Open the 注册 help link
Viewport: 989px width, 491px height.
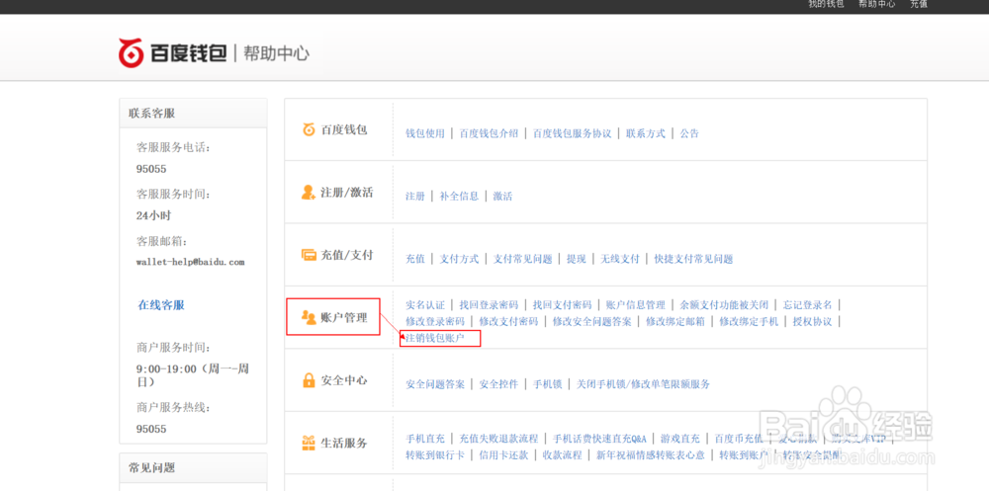point(415,196)
